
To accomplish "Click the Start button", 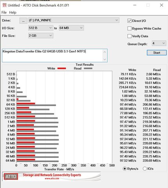I will pyautogui.click(x=157, y=52).
